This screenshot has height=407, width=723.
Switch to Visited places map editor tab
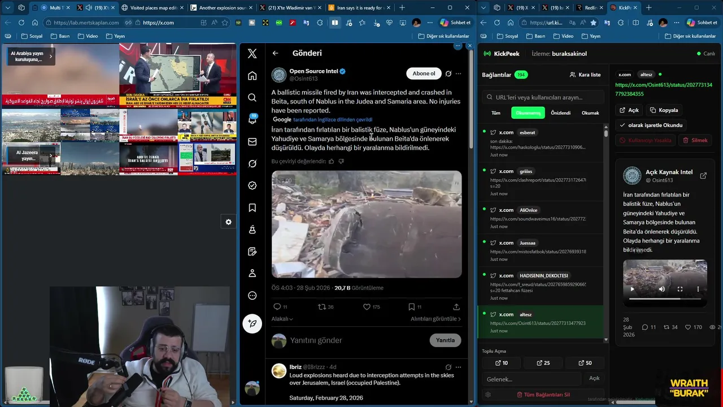(152, 8)
